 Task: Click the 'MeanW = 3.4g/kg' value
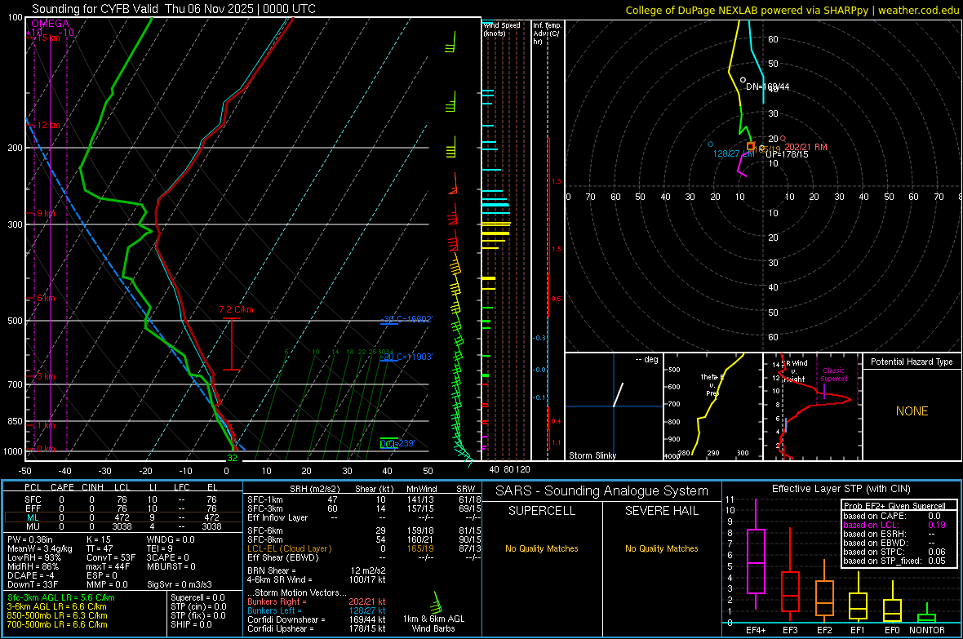40,548
